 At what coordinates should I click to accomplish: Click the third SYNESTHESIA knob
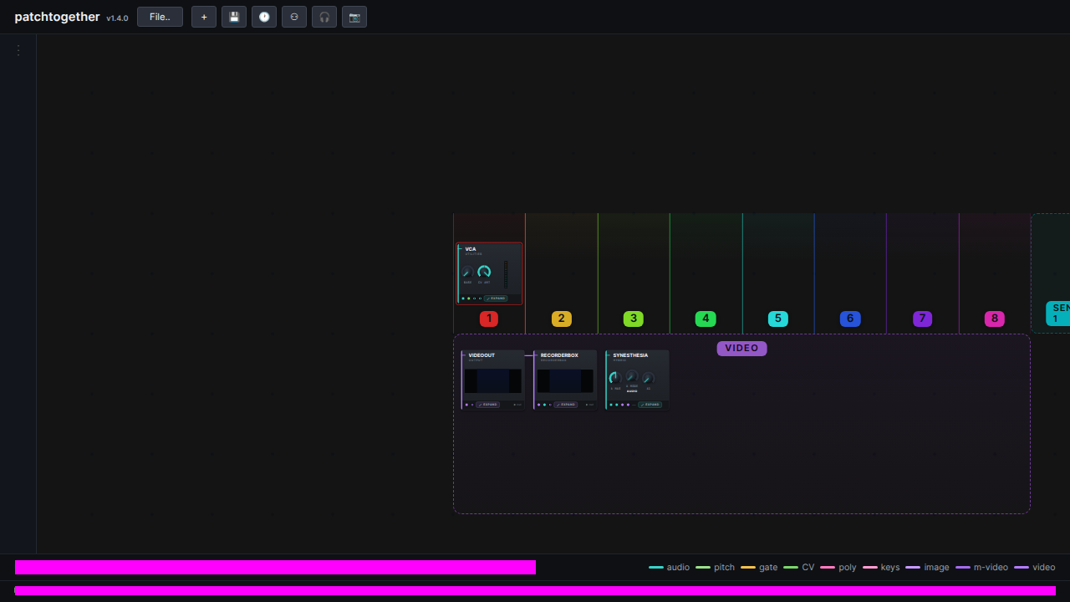click(x=648, y=378)
